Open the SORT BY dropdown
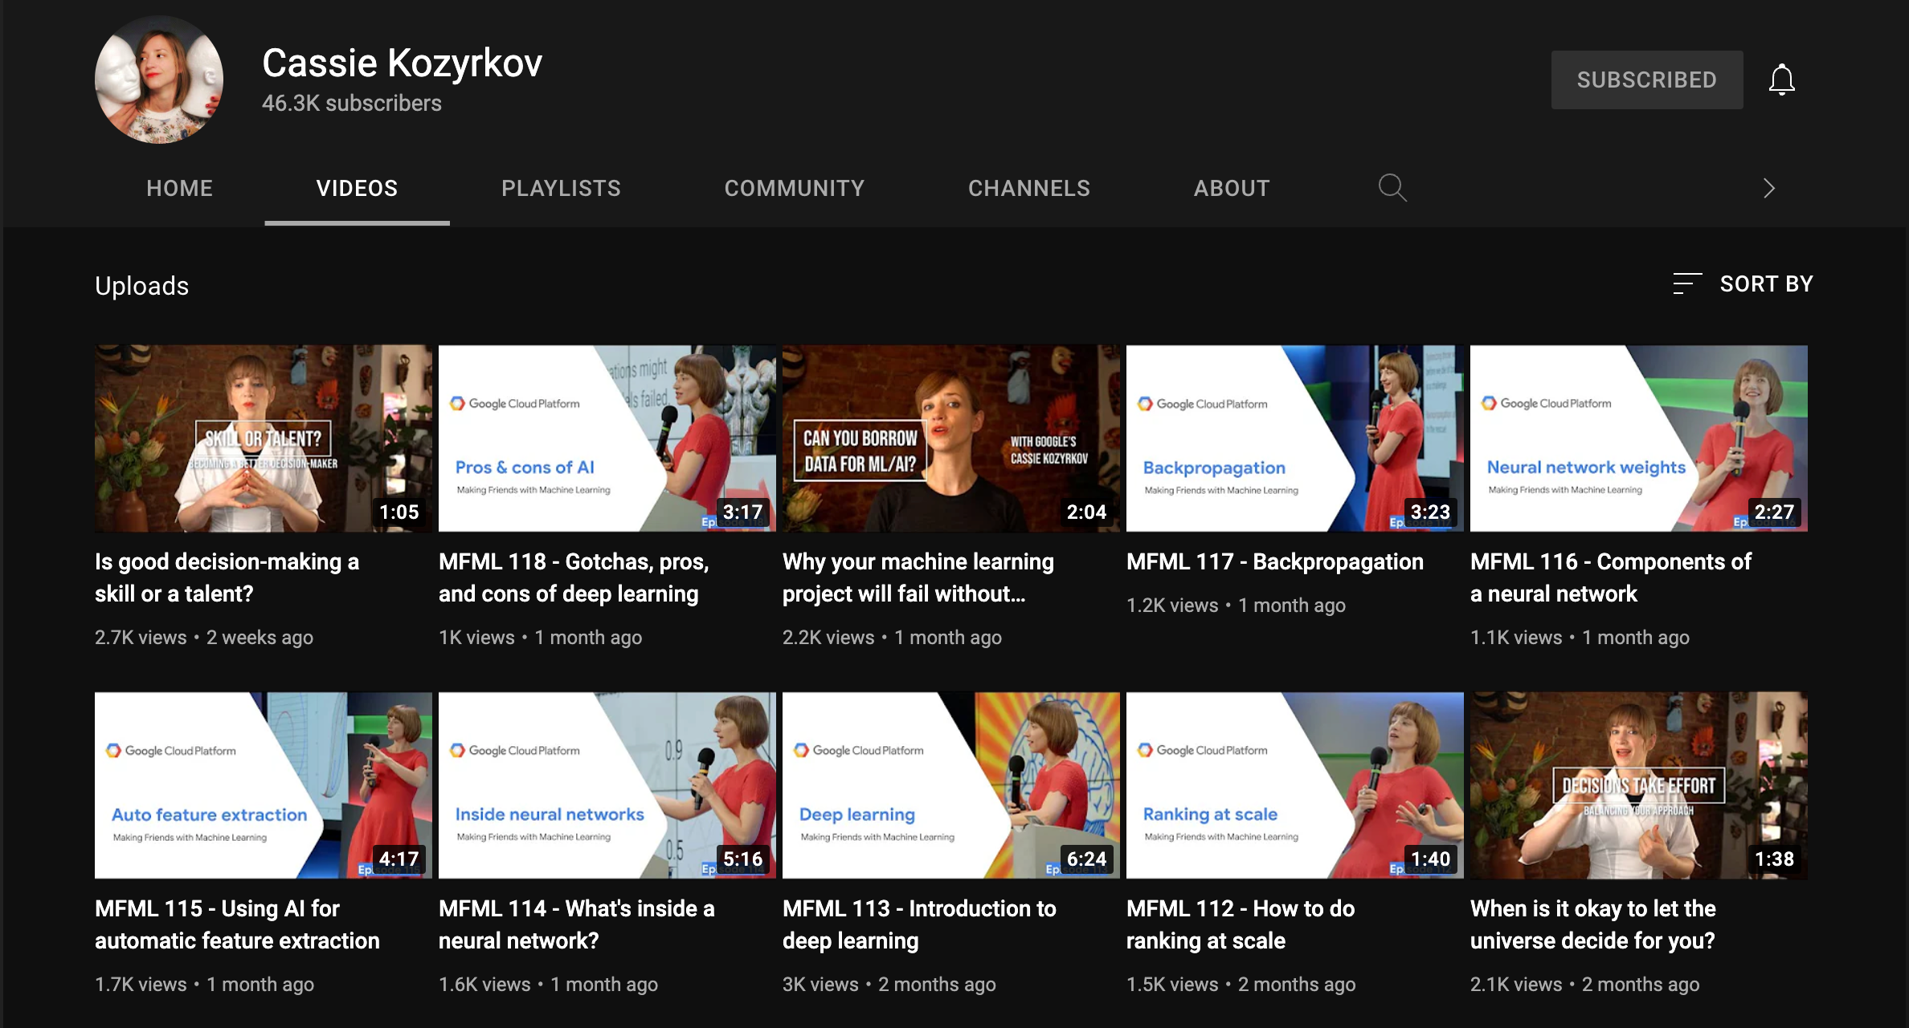The image size is (1909, 1028). [x=1765, y=284]
